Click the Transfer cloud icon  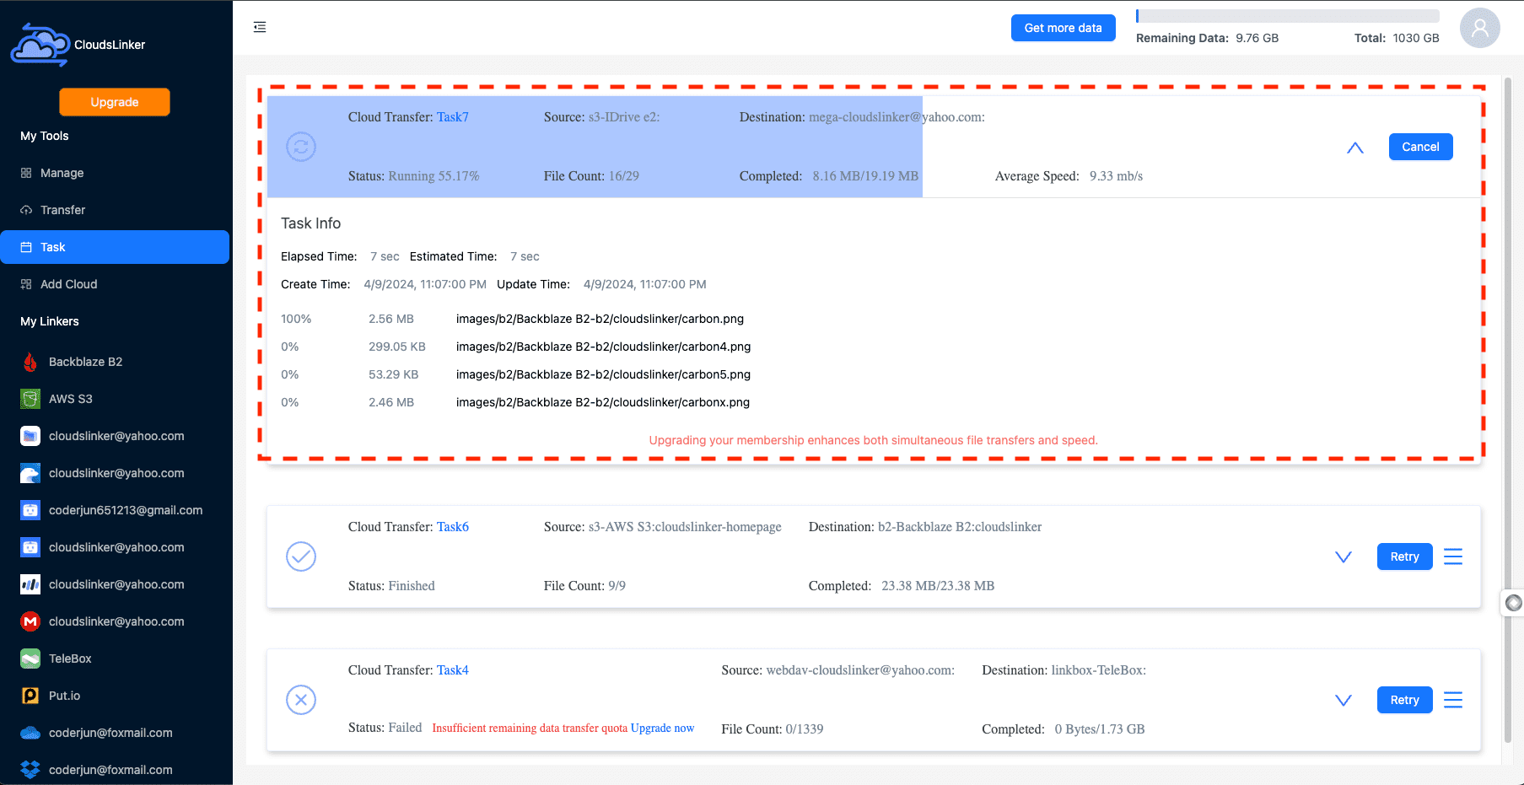[x=26, y=210]
